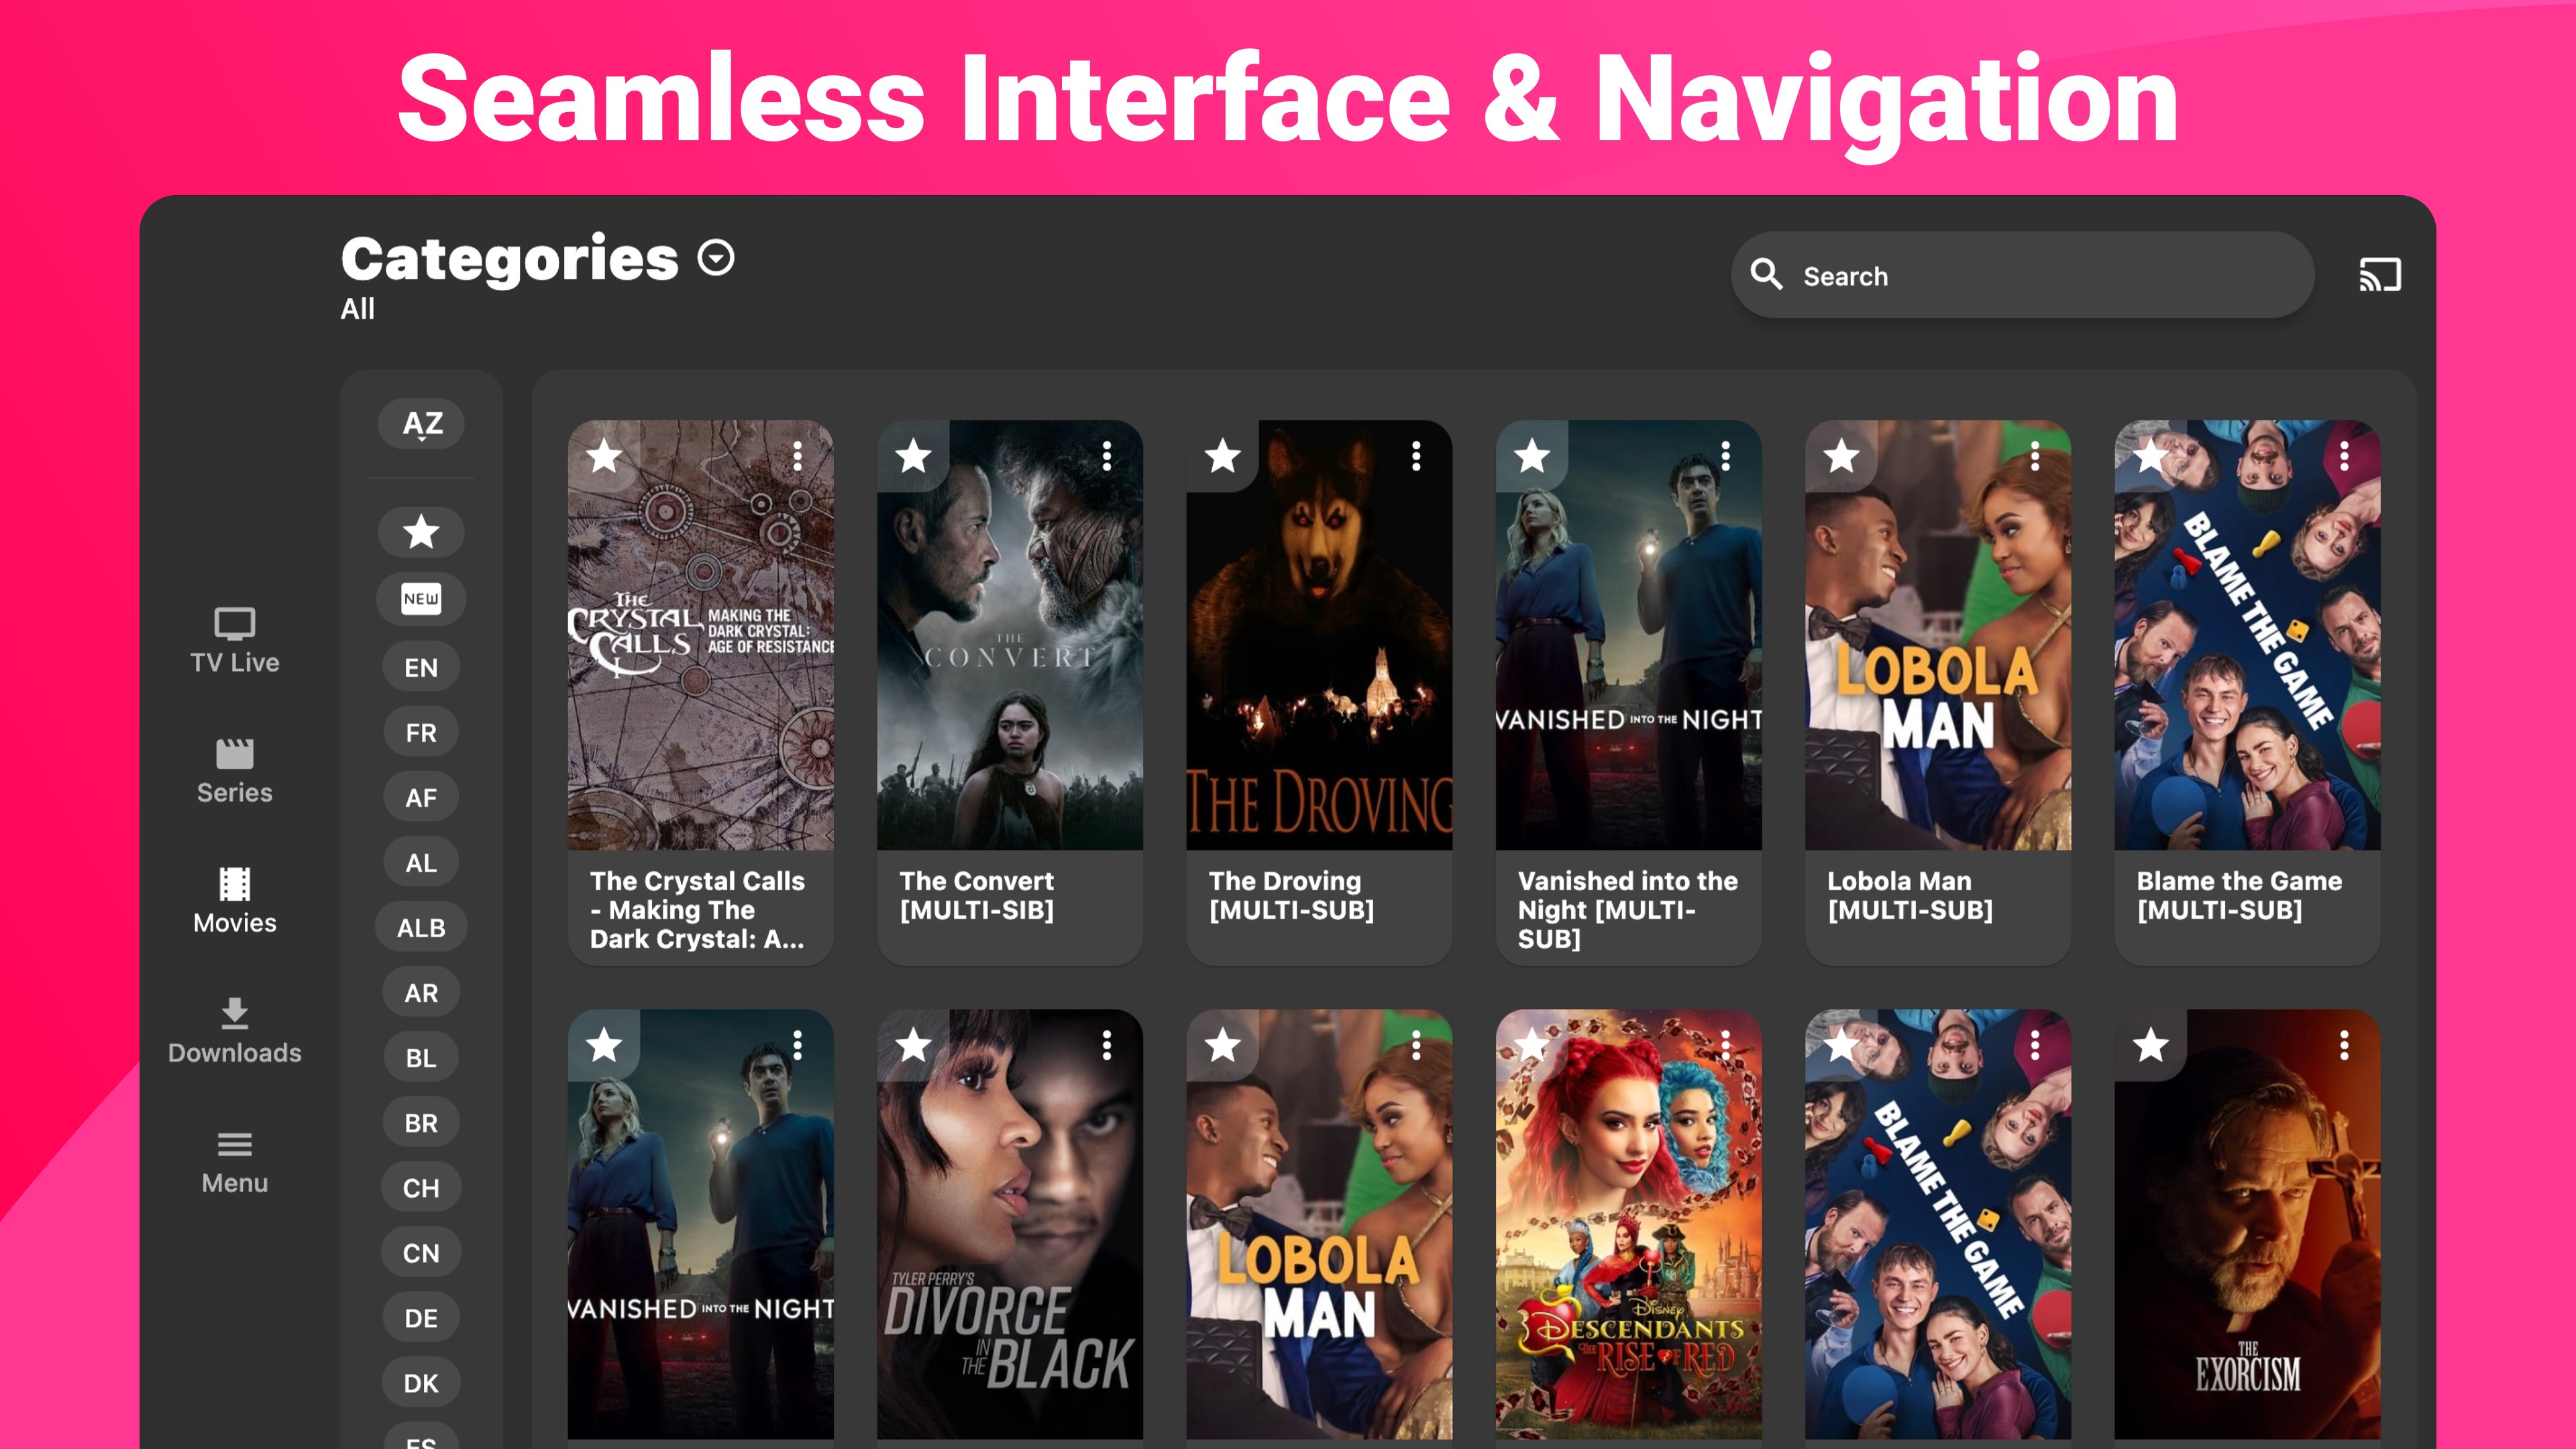This screenshot has height=1449, width=2576.
Task: Choose the ALB category filter
Action: coord(420,927)
